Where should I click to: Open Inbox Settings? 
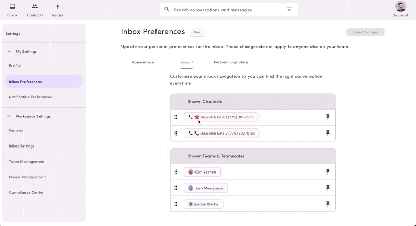coord(22,146)
